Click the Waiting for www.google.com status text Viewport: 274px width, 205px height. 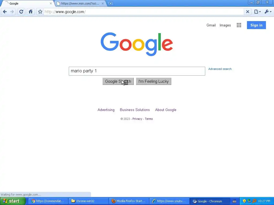(21, 195)
